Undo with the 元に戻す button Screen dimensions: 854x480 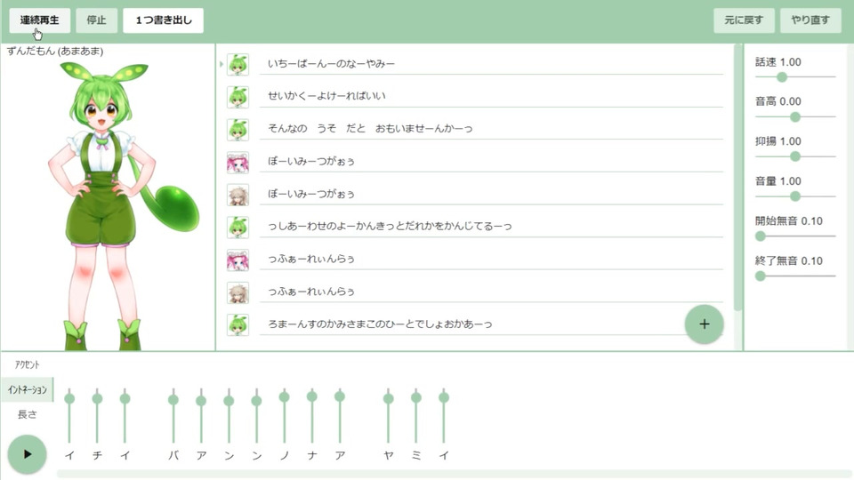(744, 20)
